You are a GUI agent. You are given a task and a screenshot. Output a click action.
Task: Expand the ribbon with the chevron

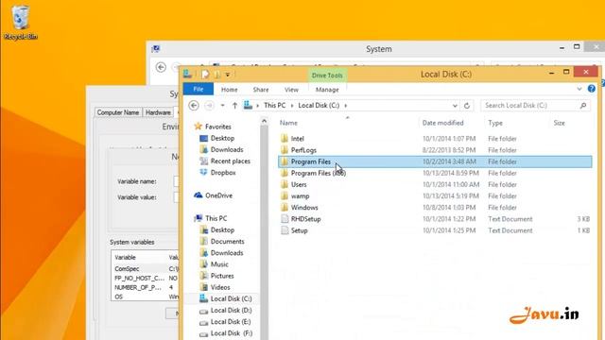pyautogui.click(x=579, y=89)
